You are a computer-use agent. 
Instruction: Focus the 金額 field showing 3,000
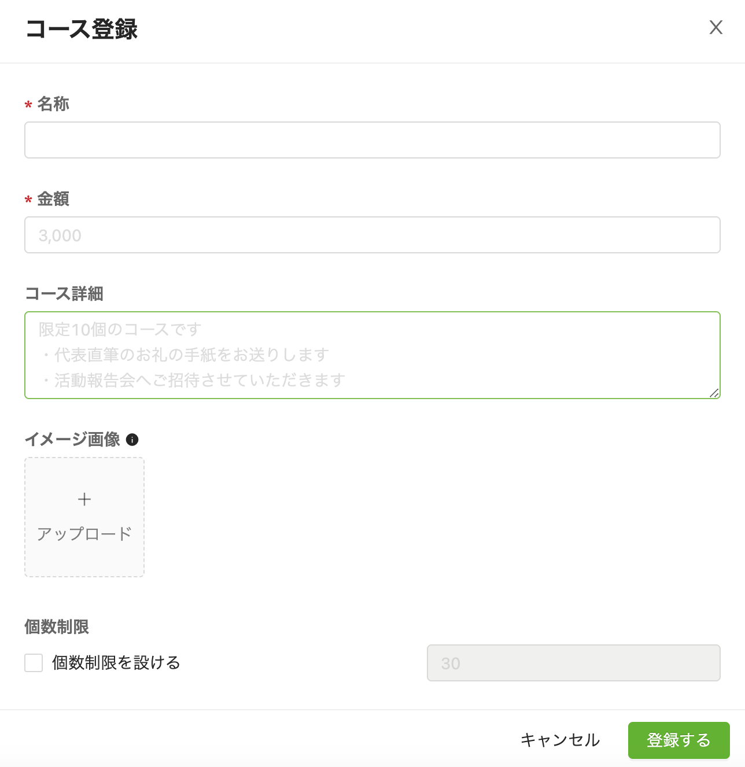click(372, 235)
